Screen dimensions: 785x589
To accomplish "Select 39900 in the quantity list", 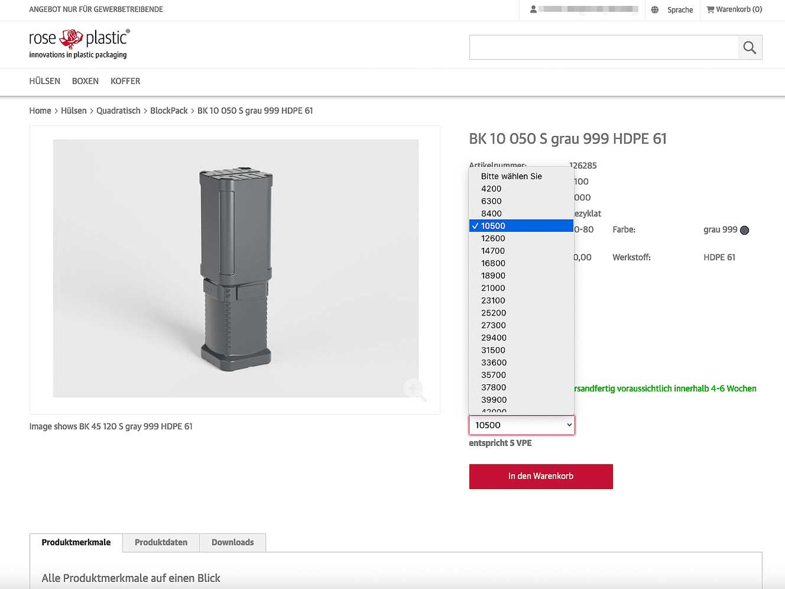I will (522, 400).
